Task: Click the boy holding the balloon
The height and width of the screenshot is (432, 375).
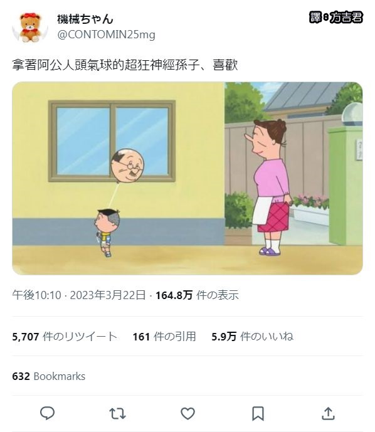Action: pyautogui.click(x=107, y=233)
